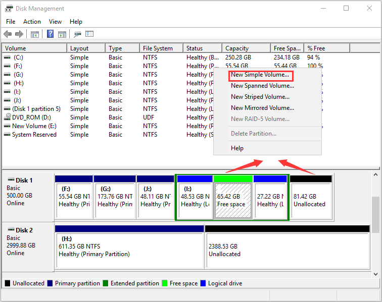The height and width of the screenshot is (302, 382).
Task: Select the (F:) 55.54 GB partition block
Action: click(x=74, y=197)
